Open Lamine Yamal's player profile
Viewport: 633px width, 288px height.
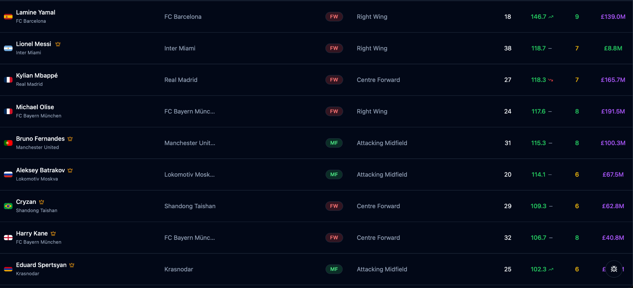(x=36, y=13)
